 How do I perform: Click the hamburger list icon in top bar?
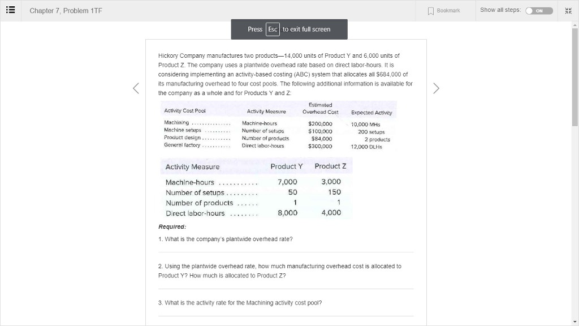(x=10, y=10)
